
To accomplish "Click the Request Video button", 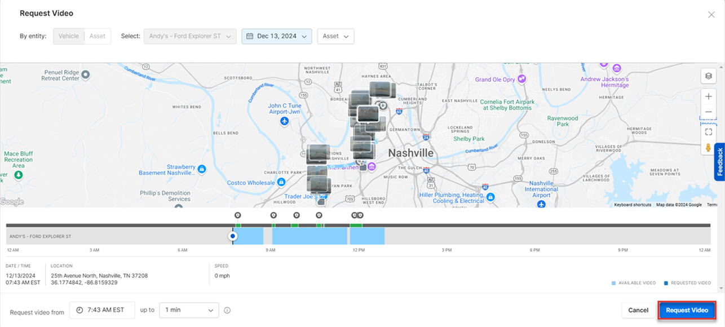I will point(687,310).
